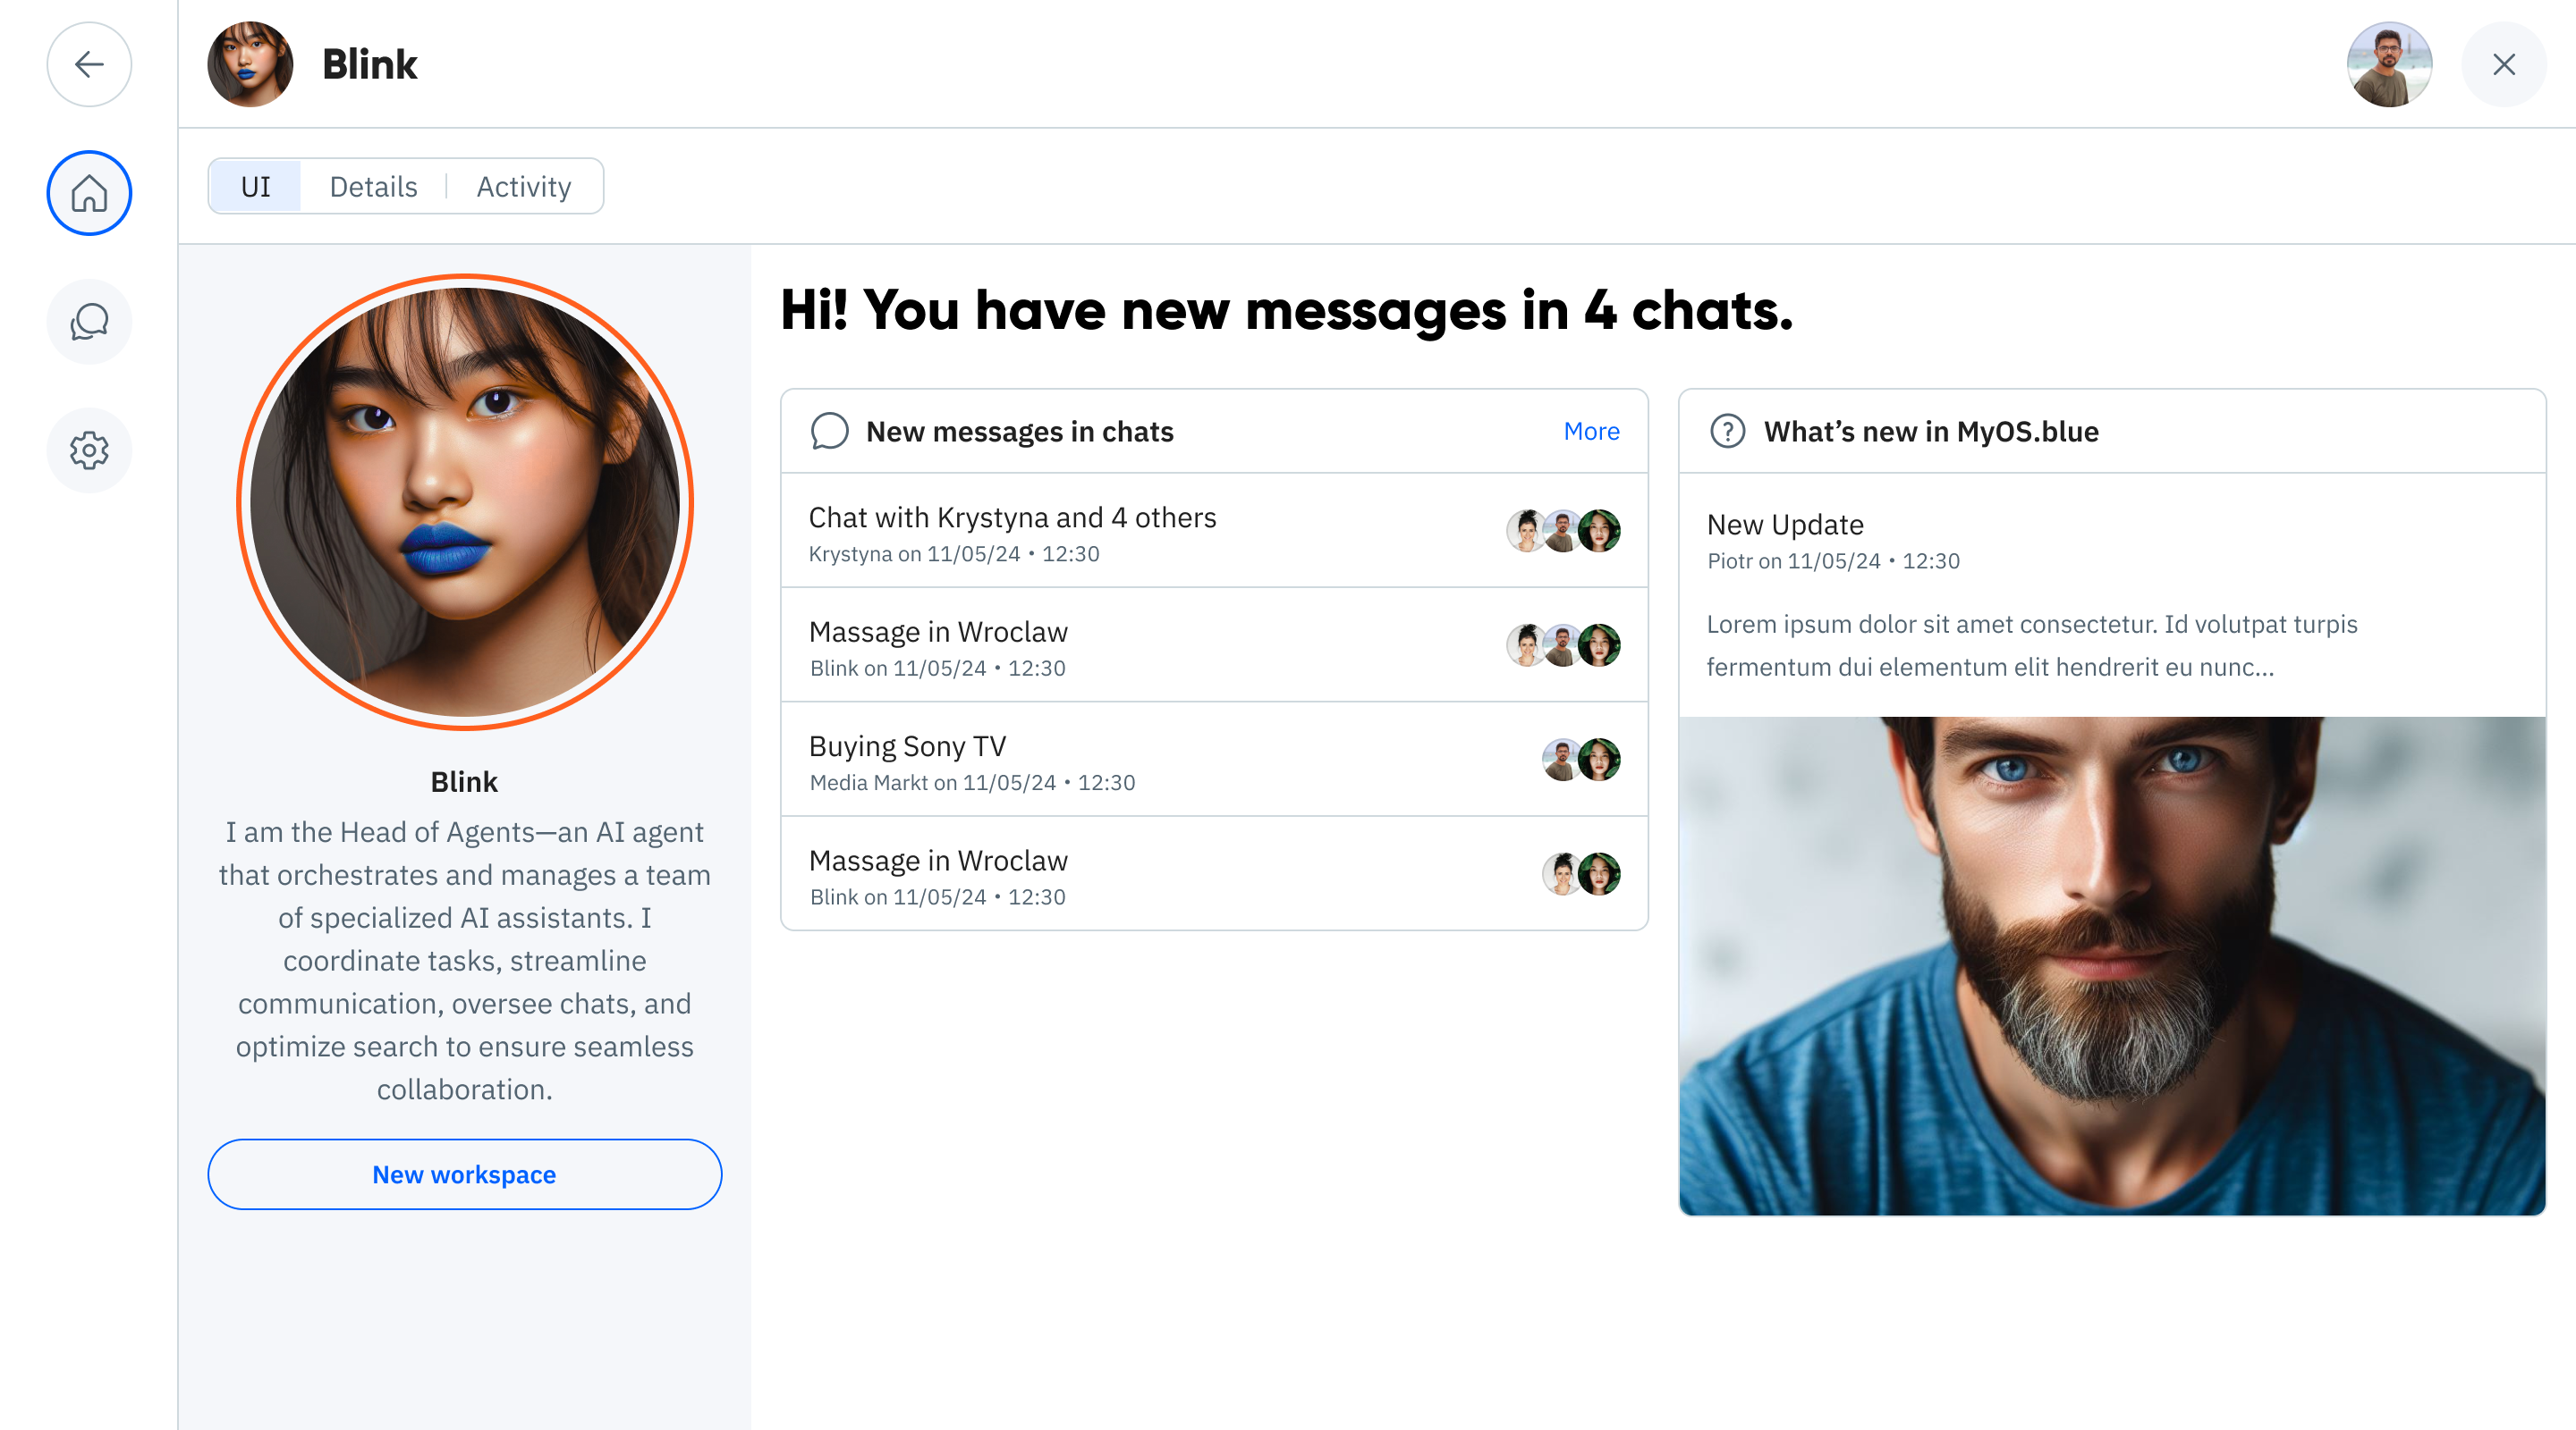The height and width of the screenshot is (1430, 2576).
Task: Open the Home sidebar icon
Action: (89, 193)
